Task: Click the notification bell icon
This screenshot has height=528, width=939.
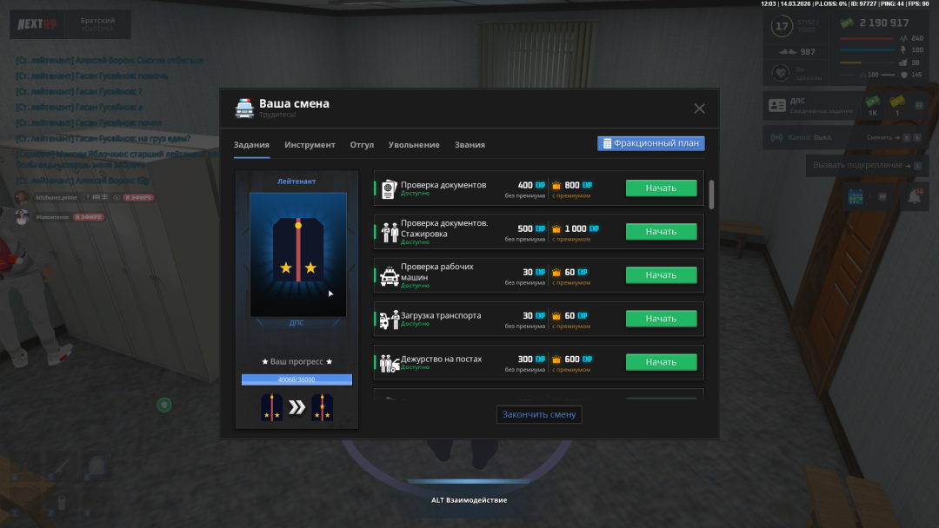Action: [x=915, y=197]
